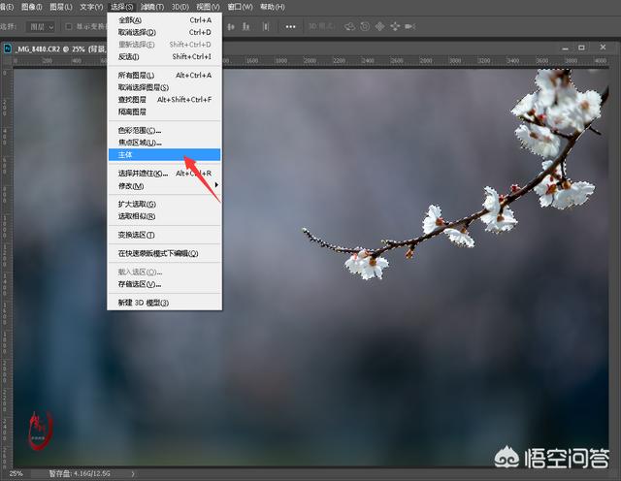Image resolution: width=621 pixels, height=481 pixels.
Task: Choose 在快速蒙版模式下编辑 option
Action: (x=157, y=253)
